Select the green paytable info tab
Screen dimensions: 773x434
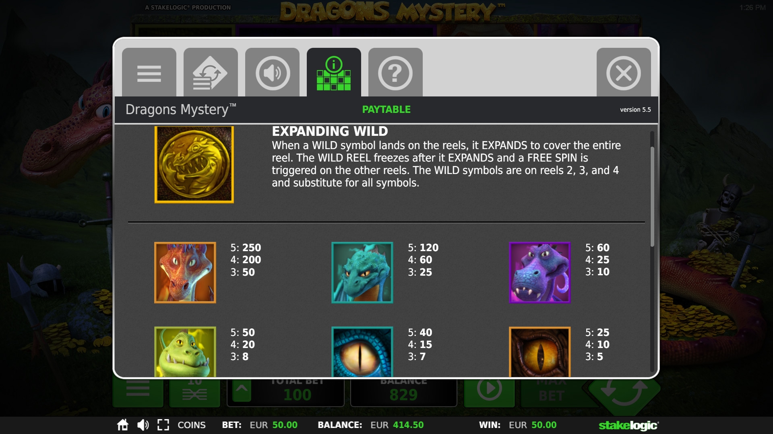tap(334, 72)
